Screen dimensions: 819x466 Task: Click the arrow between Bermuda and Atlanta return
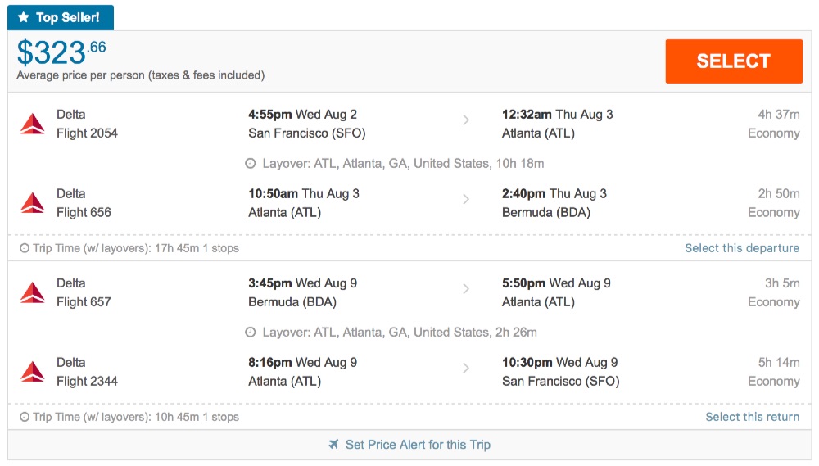(466, 288)
